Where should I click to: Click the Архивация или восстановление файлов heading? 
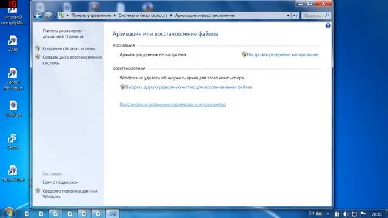click(x=166, y=34)
